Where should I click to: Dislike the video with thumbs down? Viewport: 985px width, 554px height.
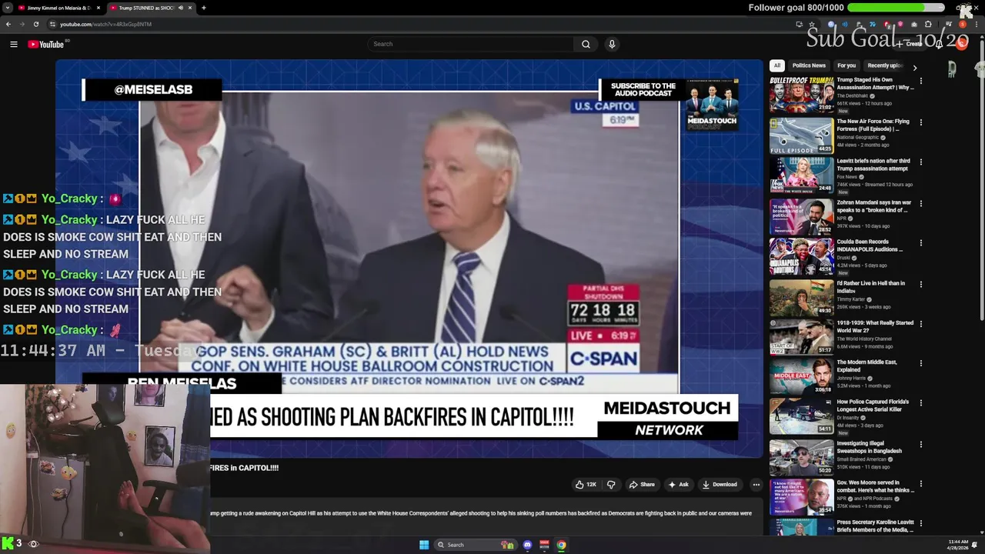click(611, 485)
